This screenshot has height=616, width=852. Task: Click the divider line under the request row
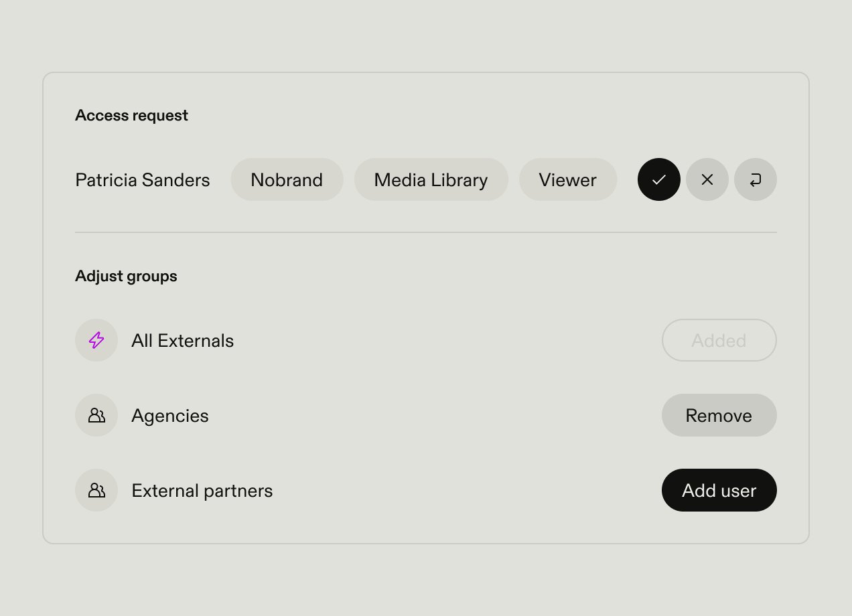click(x=426, y=232)
